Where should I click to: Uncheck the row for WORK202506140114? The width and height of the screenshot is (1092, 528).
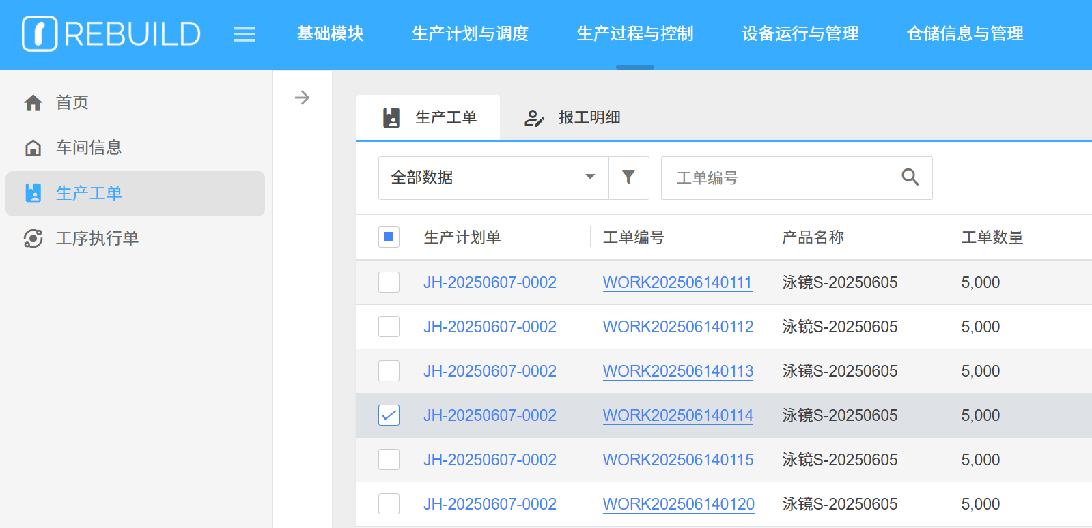pyautogui.click(x=389, y=415)
